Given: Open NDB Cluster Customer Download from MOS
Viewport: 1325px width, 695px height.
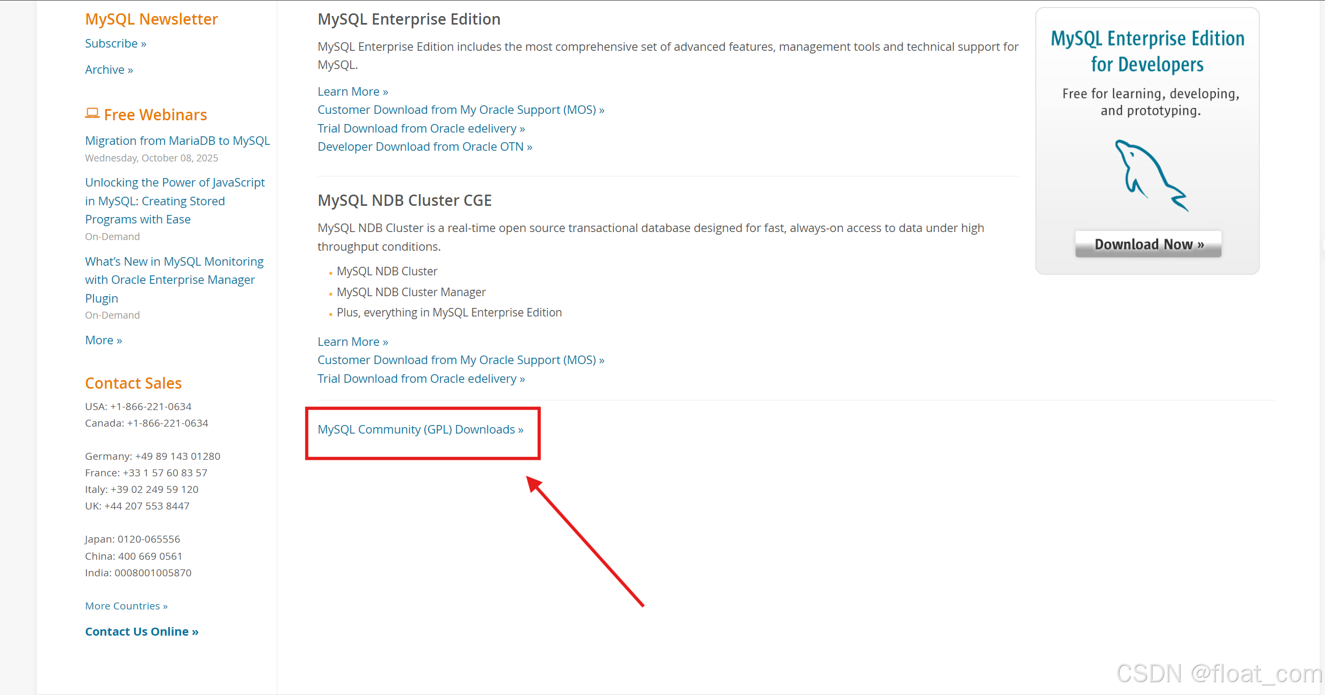Looking at the screenshot, I should 461,360.
